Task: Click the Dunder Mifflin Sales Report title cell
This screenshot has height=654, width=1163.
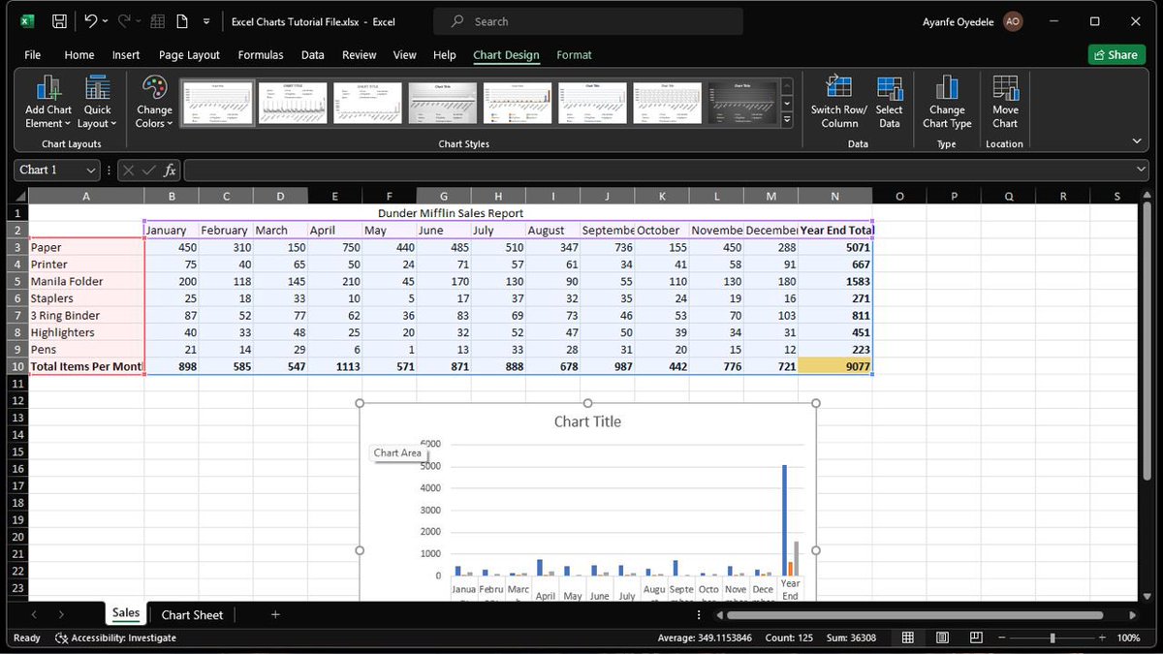Action: (451, 213)
